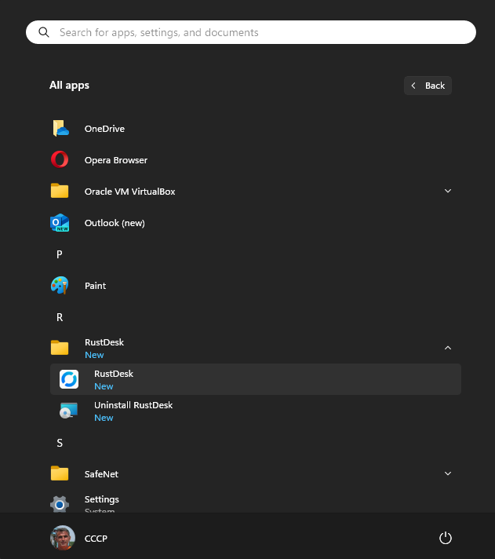The width and height of the screenshot is (495, 559).
Task: Click the CCCP account name
Action: pos(96,539)
